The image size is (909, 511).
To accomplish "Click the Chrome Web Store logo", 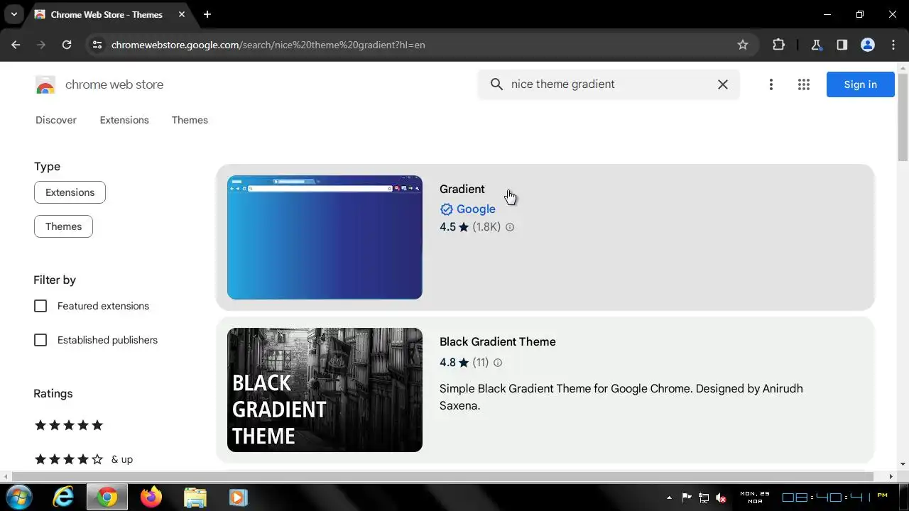I will (45, 84).
